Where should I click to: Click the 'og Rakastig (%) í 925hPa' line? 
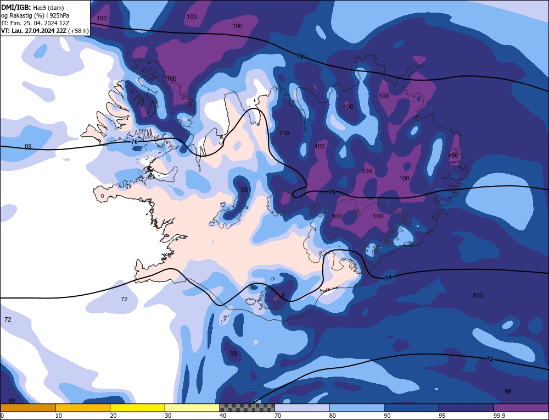pyautogui.click(x=35, y=15)
